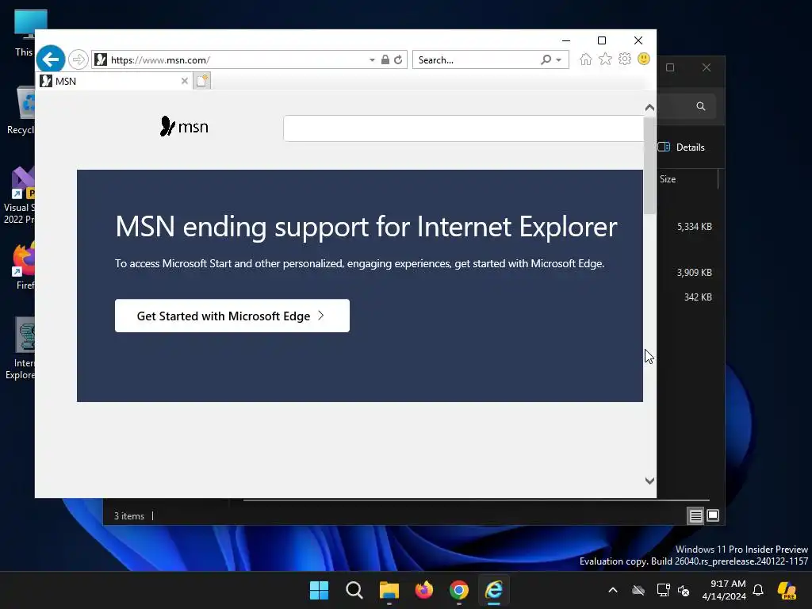Click the Internet Explorer taskbar icon
Image resolution: width=812 pixels, height=609 pixels.
pos(494,590)
